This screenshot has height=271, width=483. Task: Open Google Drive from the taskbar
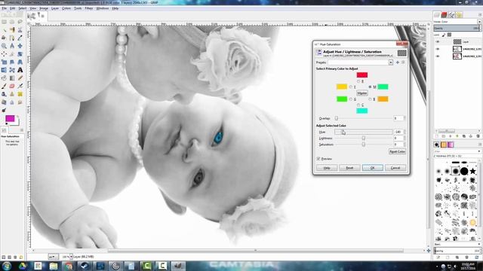tap(23, 266)
